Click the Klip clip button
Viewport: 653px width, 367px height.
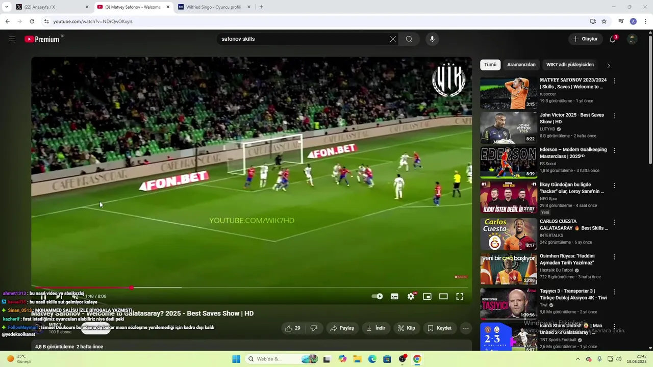pos(406,328)
